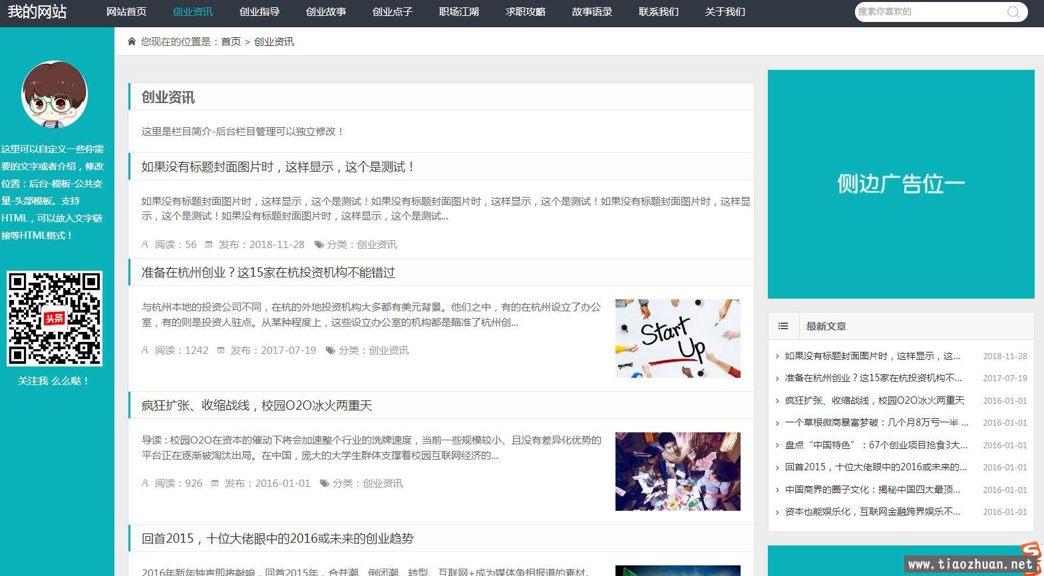Open the 联系我们 page
Screen dimensions: 1044x576
pyautogui.click(x=659, y=12)
